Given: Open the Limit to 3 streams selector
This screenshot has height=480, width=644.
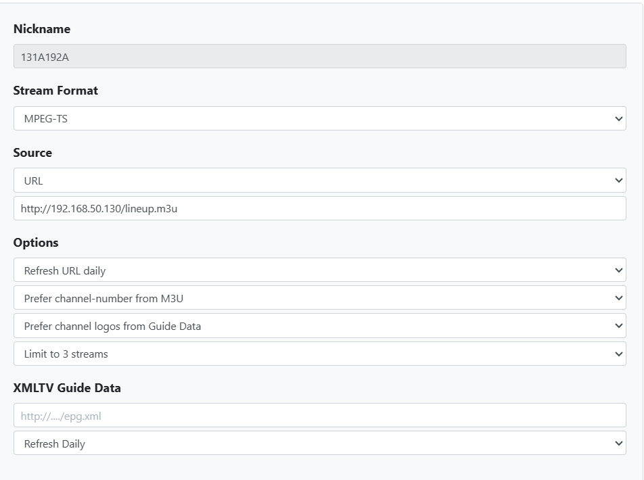Looking at the screenshot, I should (319, 354).
